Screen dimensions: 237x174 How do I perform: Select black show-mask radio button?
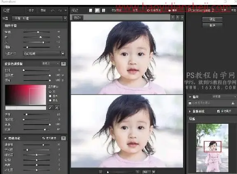(50, 100)
